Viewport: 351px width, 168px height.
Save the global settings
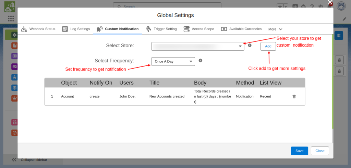(x=299, y=151)
